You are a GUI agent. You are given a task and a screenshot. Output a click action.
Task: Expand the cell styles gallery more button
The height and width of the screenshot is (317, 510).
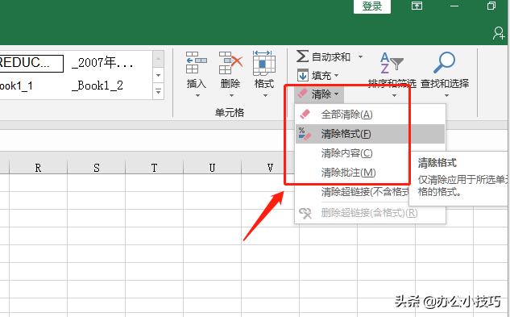click(x=158, y=92)
